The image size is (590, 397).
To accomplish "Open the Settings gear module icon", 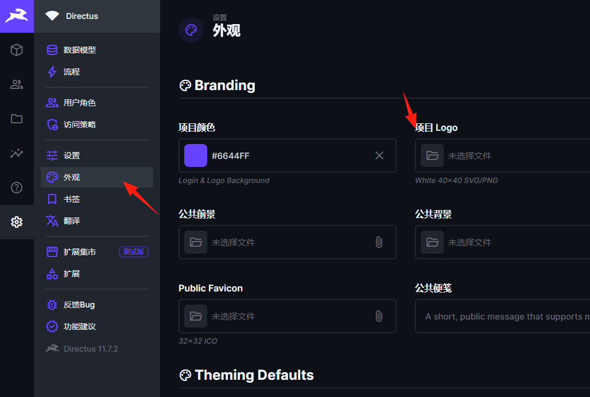I will 17,222.
